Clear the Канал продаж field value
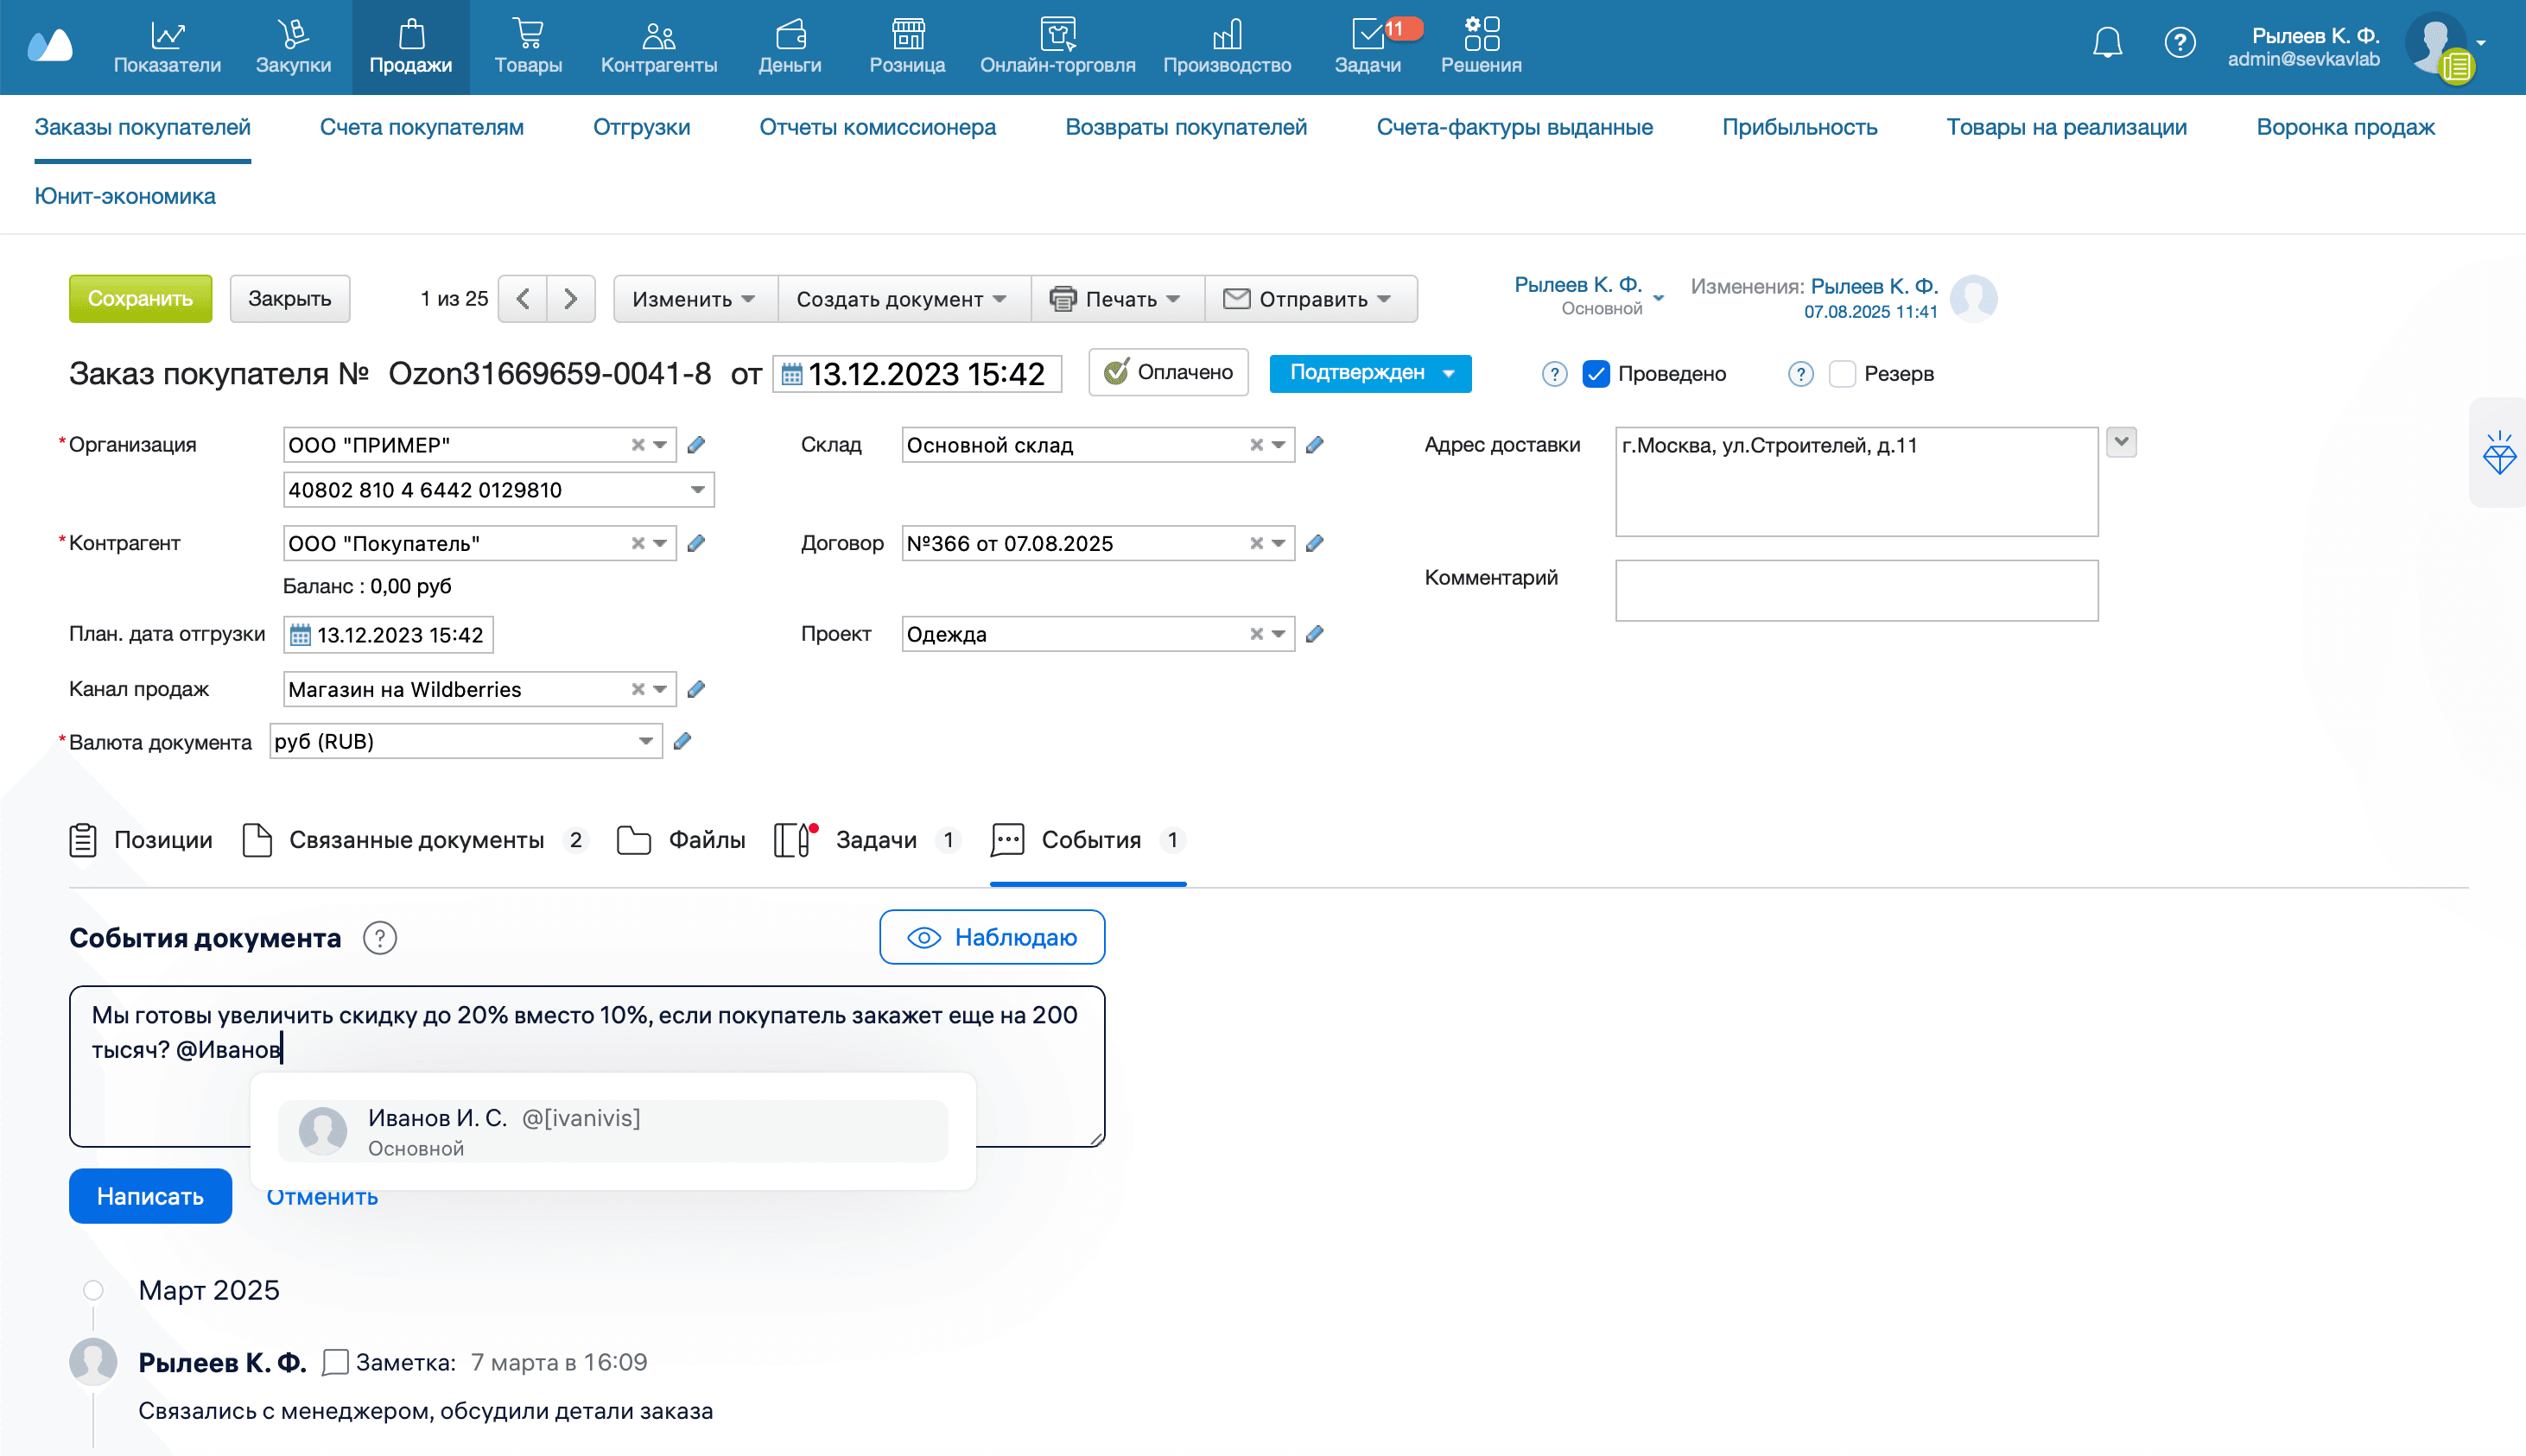The width and height of the screenshot is (2526, 1456). point(638,689)
